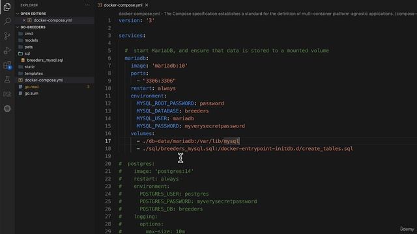Click the pets folder icon
The height and width of the screenshot is (234, 417).
[x=20, y=47]
